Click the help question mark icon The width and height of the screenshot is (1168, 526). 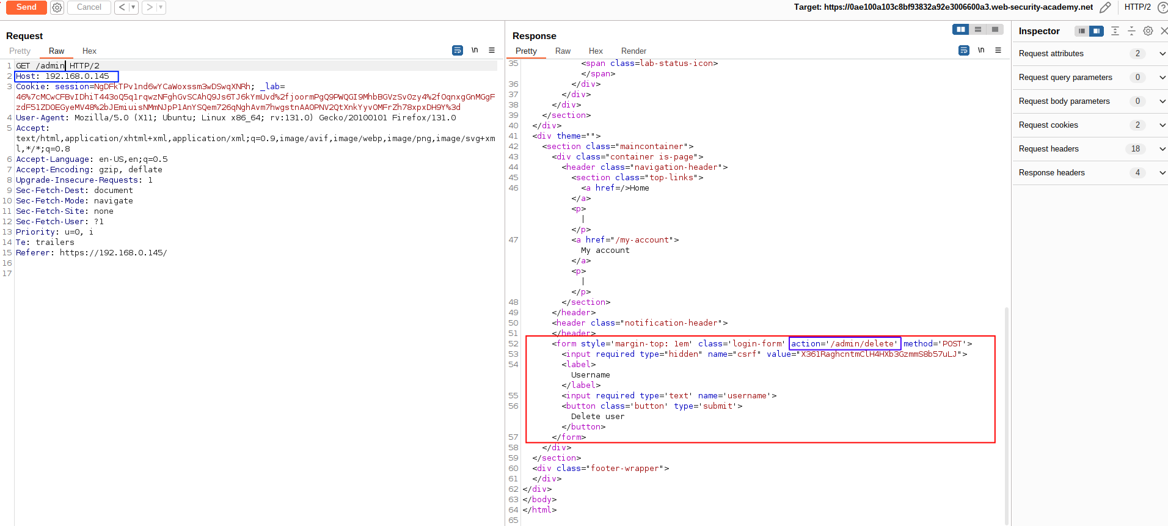(x=1162, y=7)
